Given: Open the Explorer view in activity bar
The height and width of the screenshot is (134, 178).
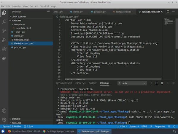Looking at the screenshot, I should tap(4, 13).
